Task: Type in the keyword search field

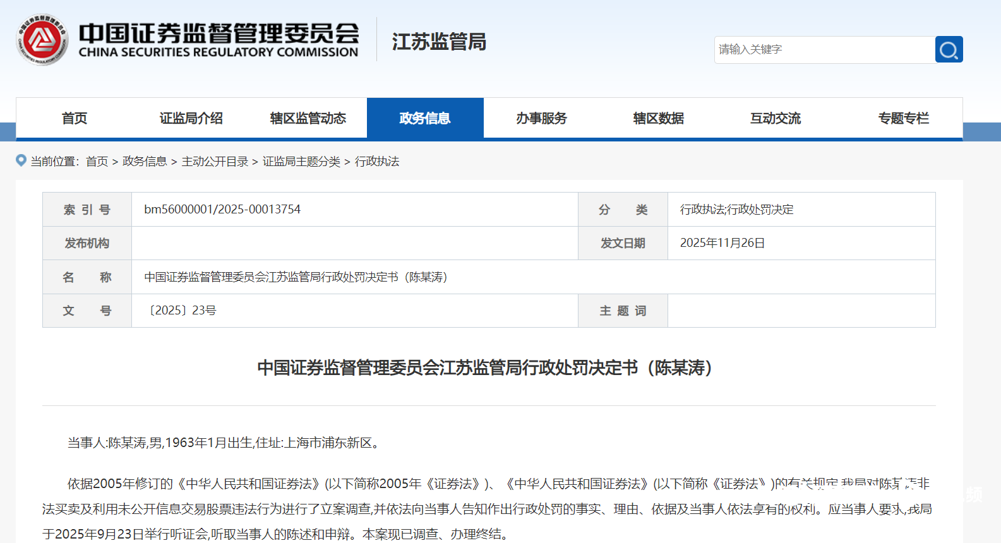Action: point(824,49)
